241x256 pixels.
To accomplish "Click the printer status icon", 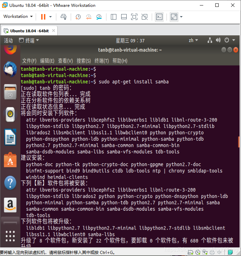I will (212, 253).
